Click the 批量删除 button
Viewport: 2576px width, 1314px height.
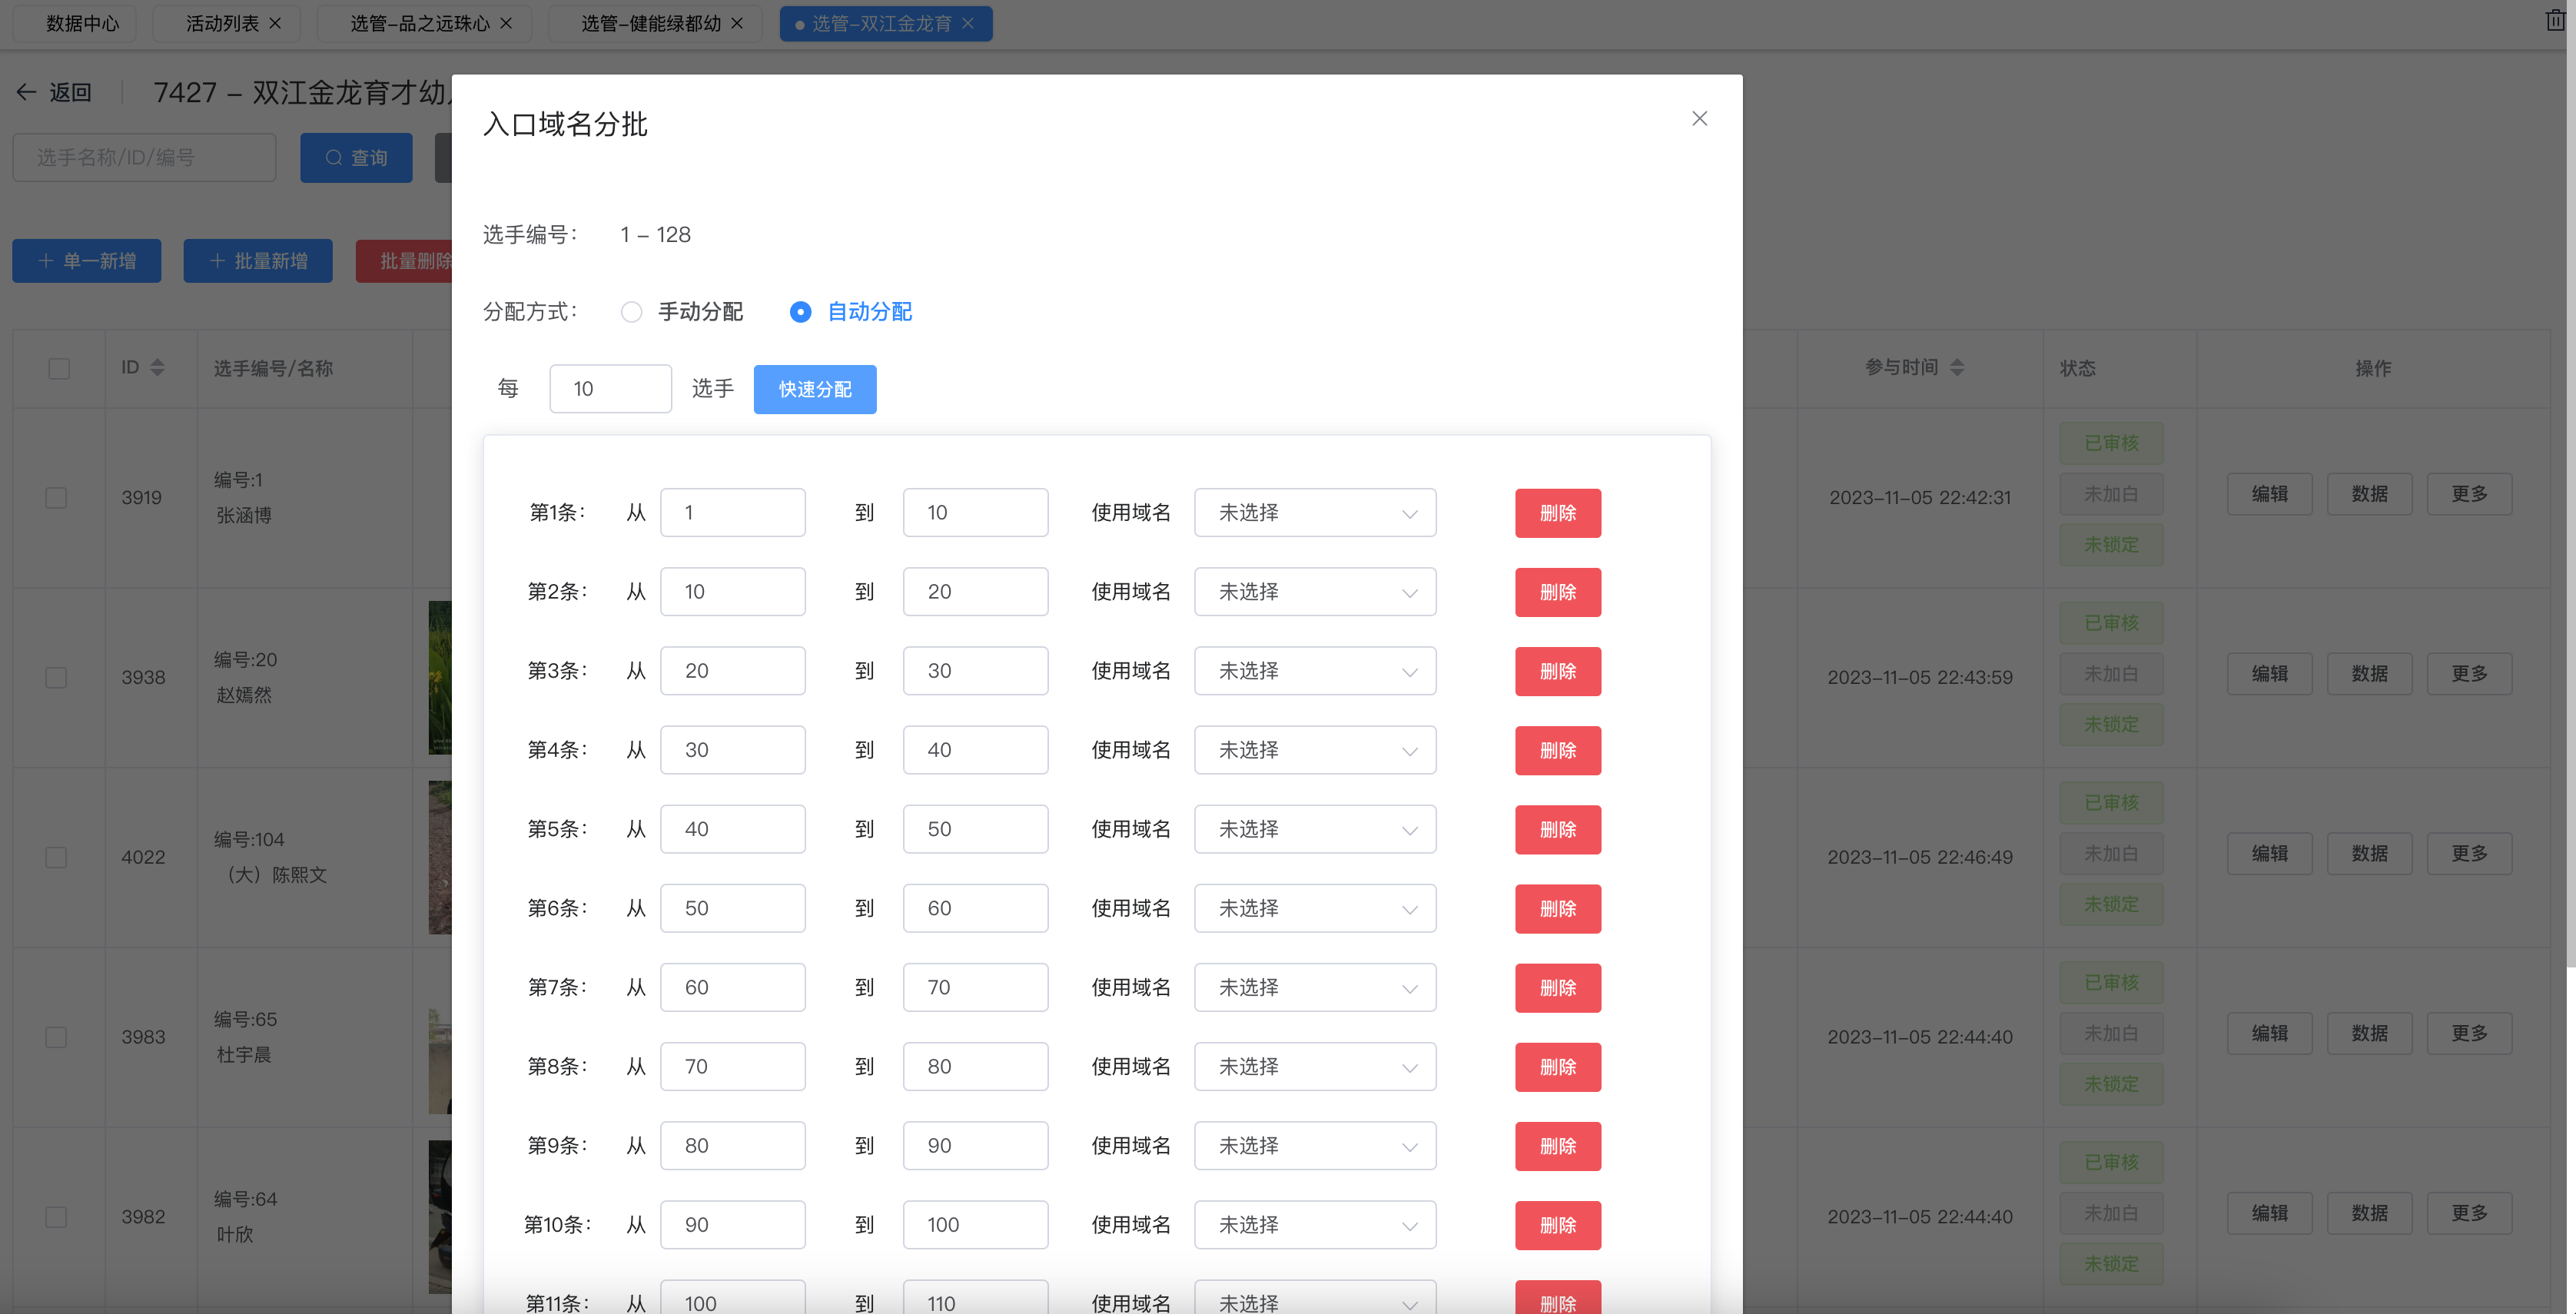[x=404, y=261]
